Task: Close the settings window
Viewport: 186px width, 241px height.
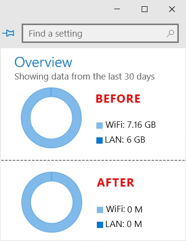Action: 172,9
